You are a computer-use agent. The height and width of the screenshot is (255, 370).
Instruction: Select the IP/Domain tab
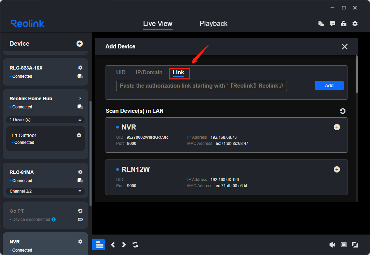[149, 73]
